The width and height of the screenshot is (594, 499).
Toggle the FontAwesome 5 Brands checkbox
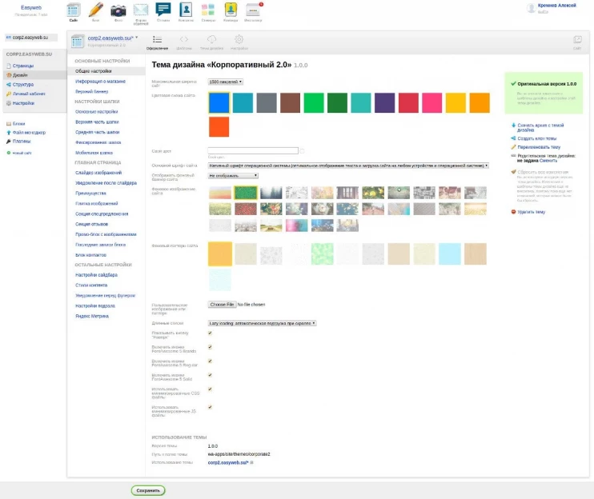(210, 347)
